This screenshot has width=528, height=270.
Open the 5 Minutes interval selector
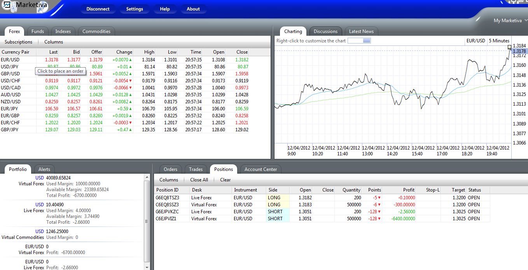499,41
